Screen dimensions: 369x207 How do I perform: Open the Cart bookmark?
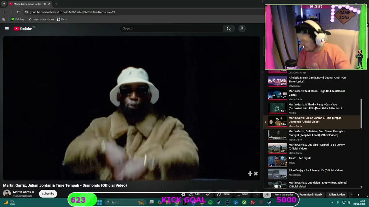click(x=62, y=19)
